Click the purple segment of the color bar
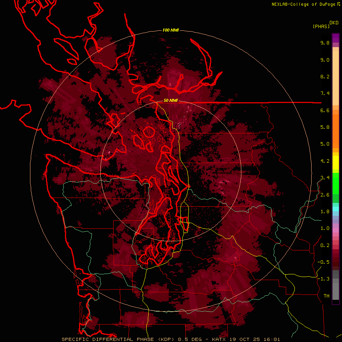Viewport: 342px width, 342px height. tap(336, 38)
